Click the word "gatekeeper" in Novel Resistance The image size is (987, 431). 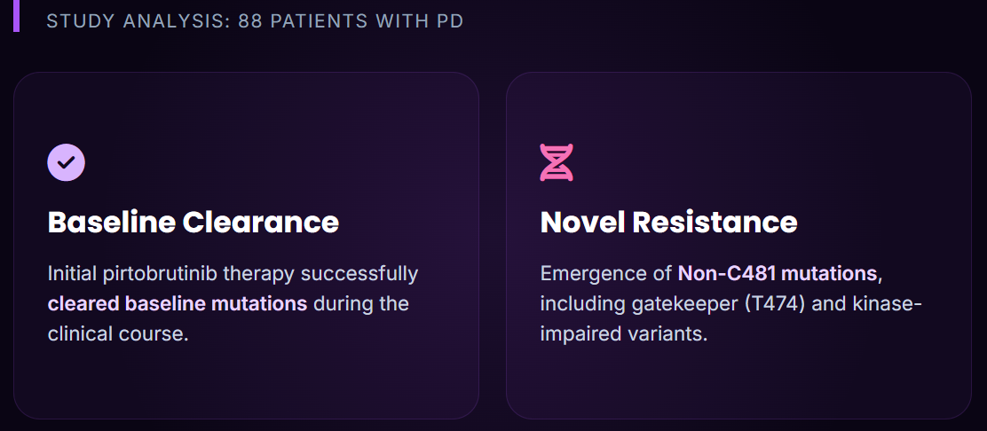tap(675, 304)
